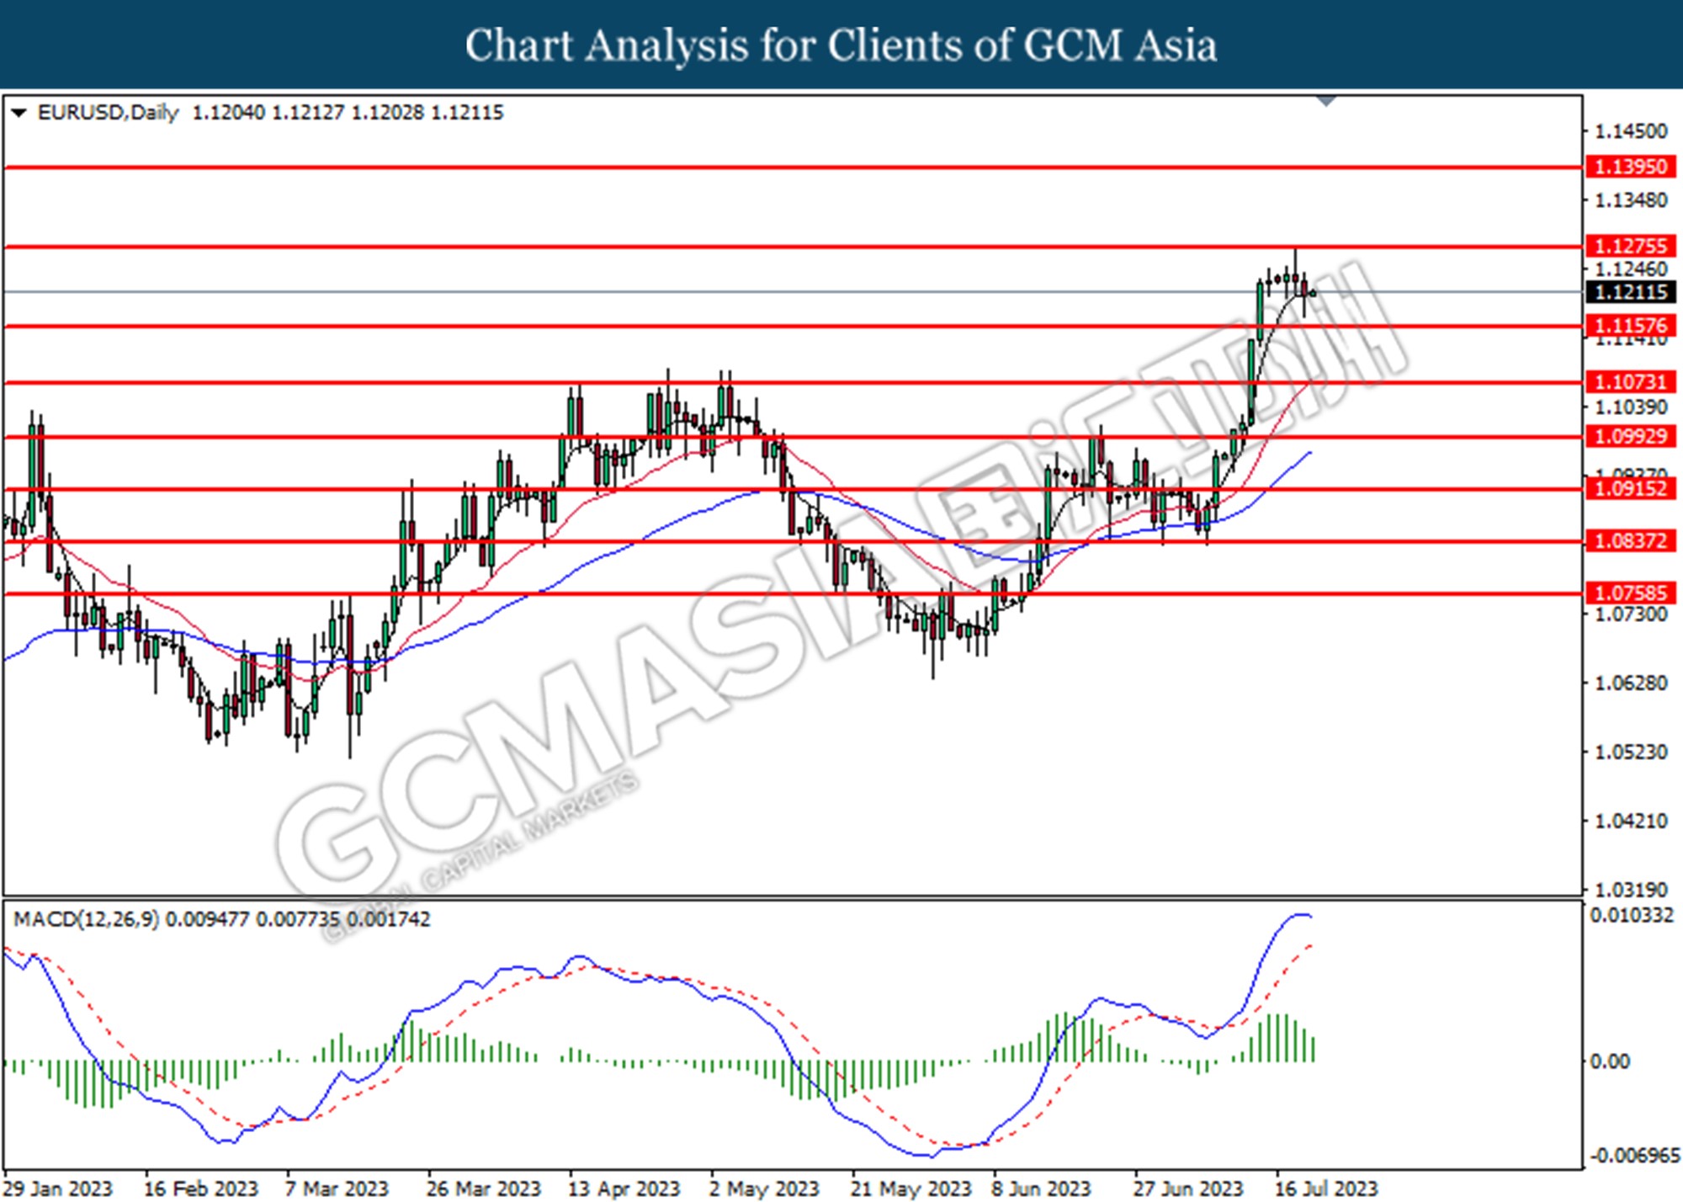
Task: Click the 1.05230 price scale value
Action: pos(1631,752)
